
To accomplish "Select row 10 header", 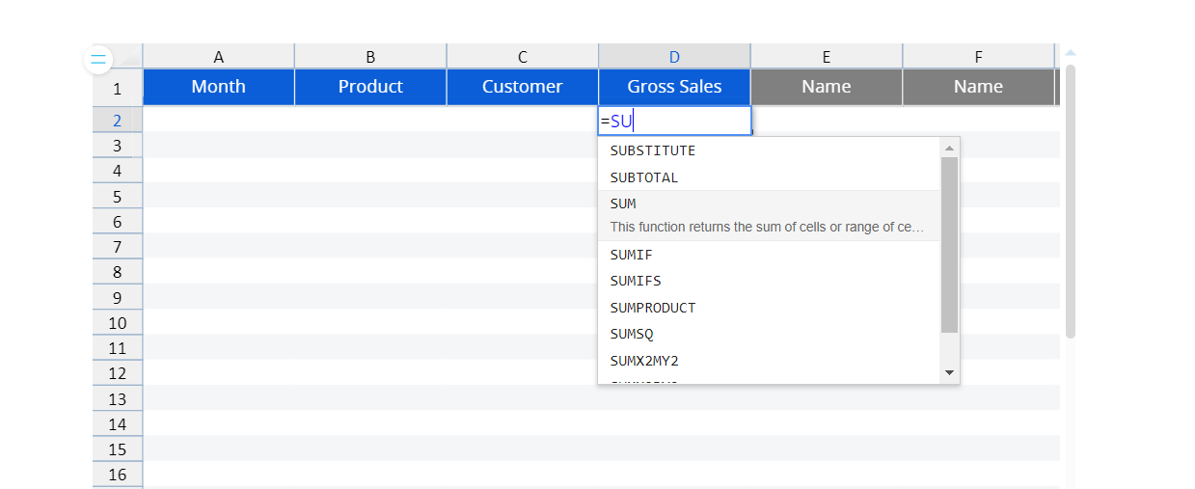I will (118, 323).
